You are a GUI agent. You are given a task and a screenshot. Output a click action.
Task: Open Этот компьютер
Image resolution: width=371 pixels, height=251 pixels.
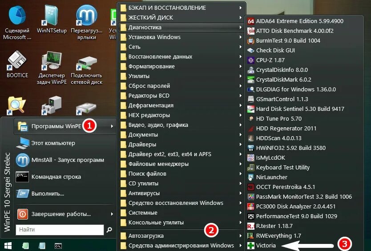[x=65, y=143]
